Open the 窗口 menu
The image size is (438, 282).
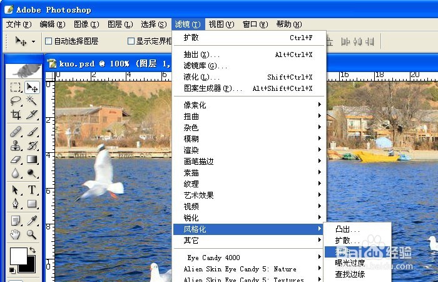tap(255, 24)
